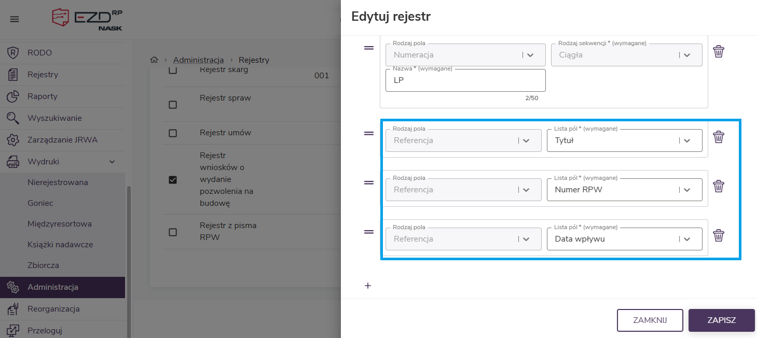Click the Raporty pie chart icon
Screen dimensions: 757x338
click(x=13, y=96)
